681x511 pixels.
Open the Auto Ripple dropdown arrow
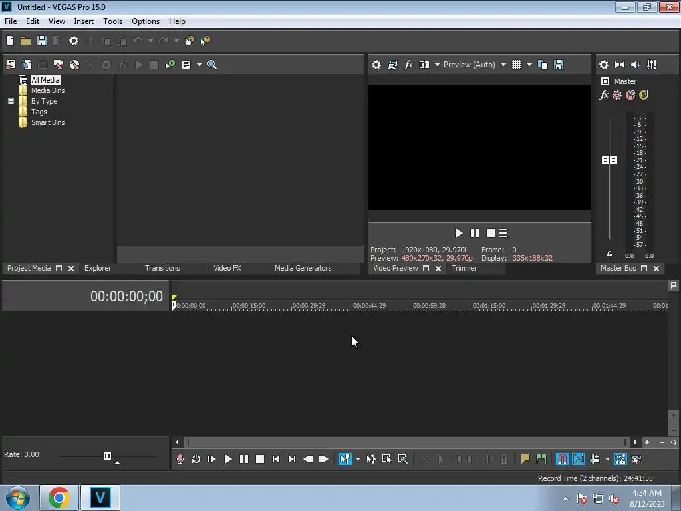click(x=607, y=459)
